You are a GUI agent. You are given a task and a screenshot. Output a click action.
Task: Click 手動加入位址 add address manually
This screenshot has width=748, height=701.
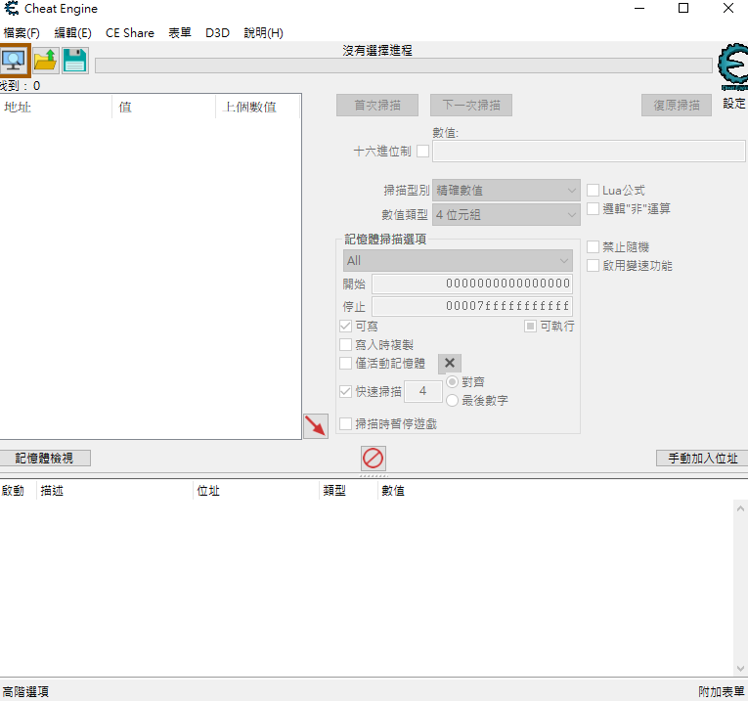click(702, 459)
